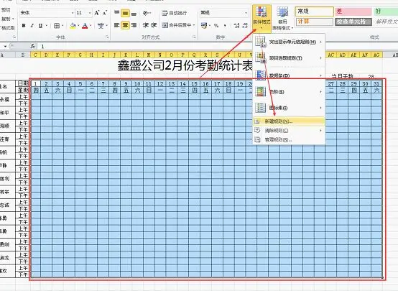
Task: Toggle underline formatting button
Action: coord(40,26)
